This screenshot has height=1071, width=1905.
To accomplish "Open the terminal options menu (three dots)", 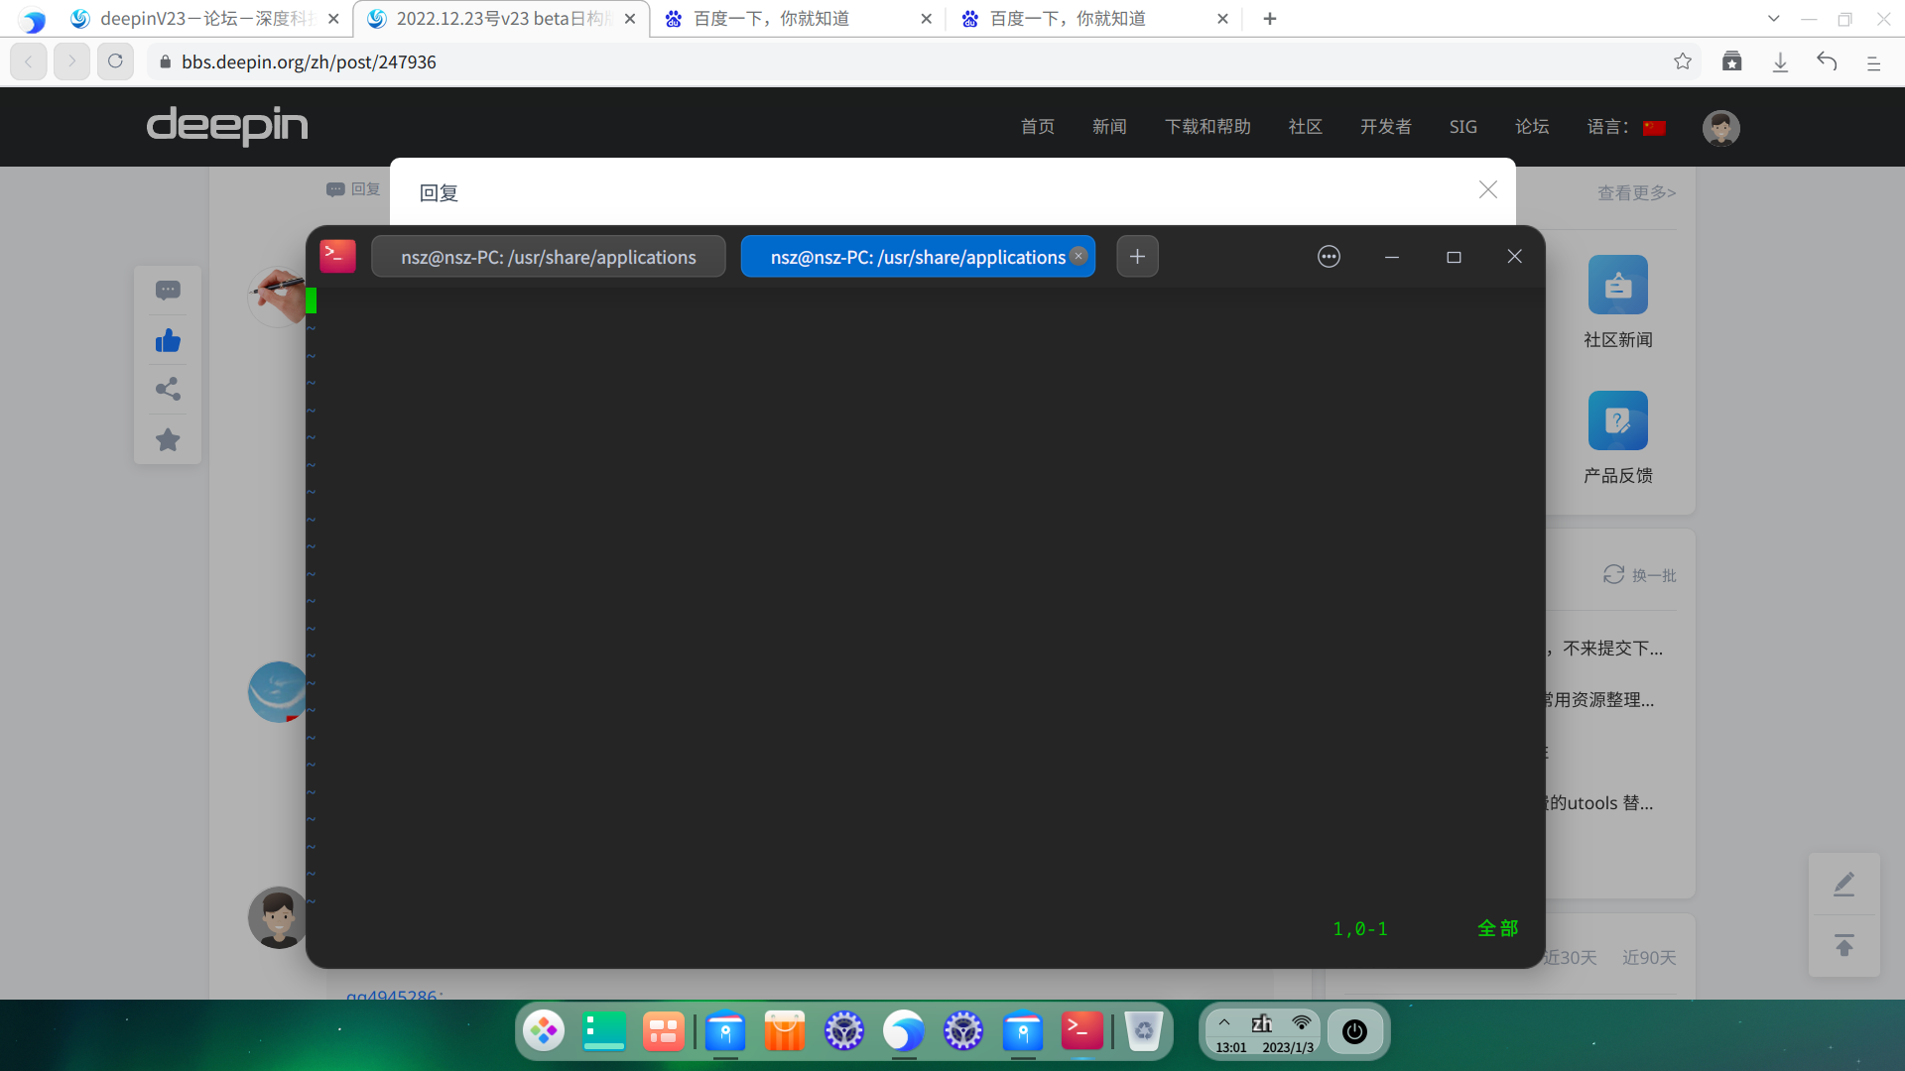I will pyautogui.click(x=1329, y=257).
